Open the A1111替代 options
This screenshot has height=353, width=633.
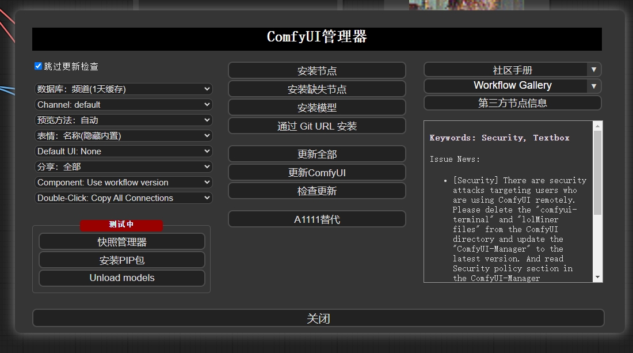point(316,219)
